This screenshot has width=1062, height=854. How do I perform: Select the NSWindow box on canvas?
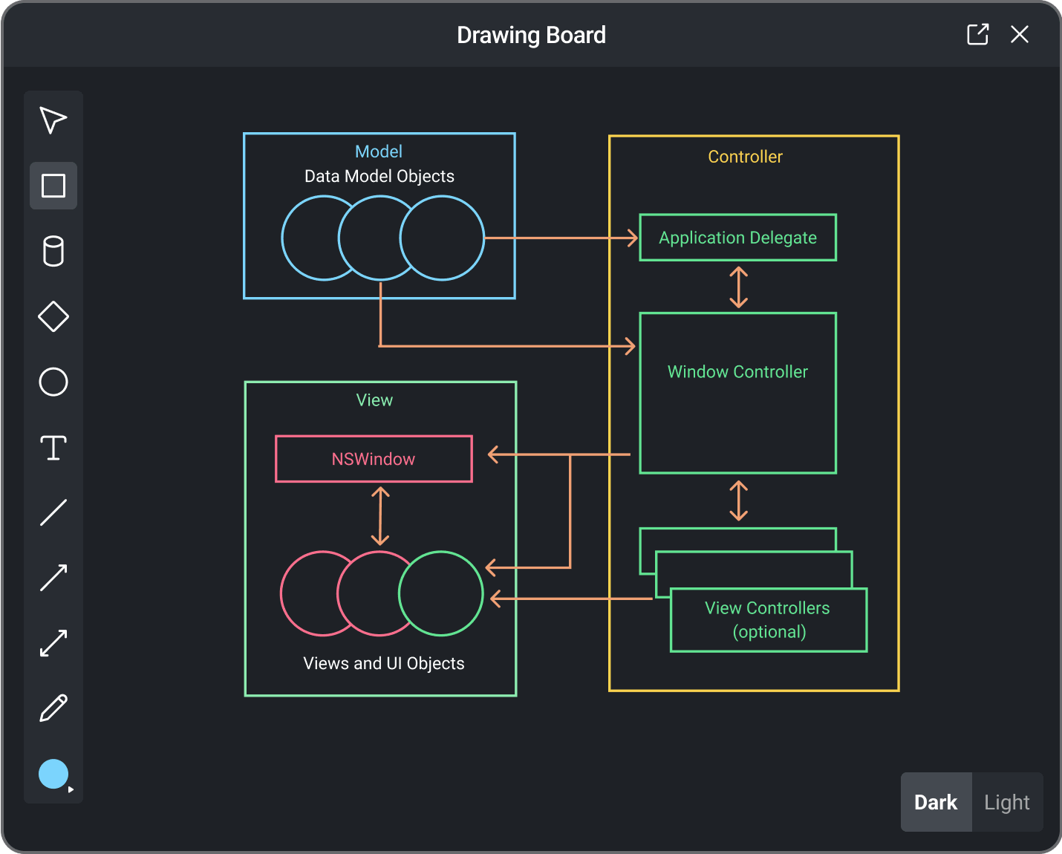coord(374,458)
